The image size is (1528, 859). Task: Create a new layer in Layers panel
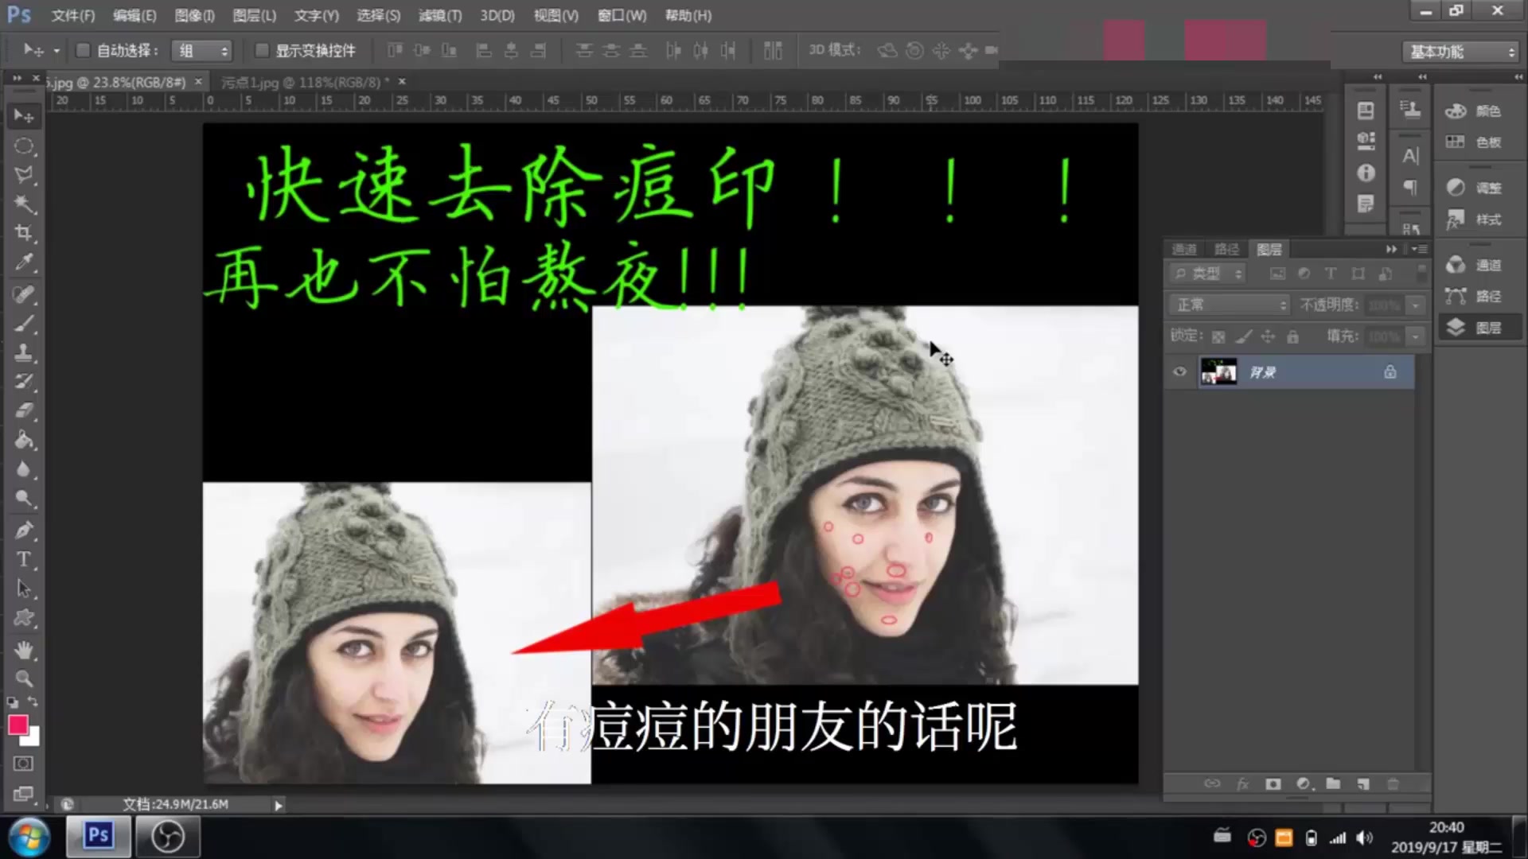coord(1362,783)
